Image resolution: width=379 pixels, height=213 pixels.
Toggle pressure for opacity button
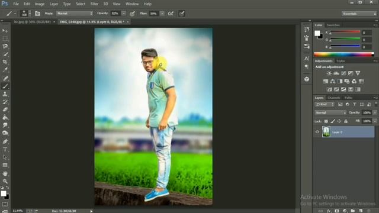(x=132, y=14)
